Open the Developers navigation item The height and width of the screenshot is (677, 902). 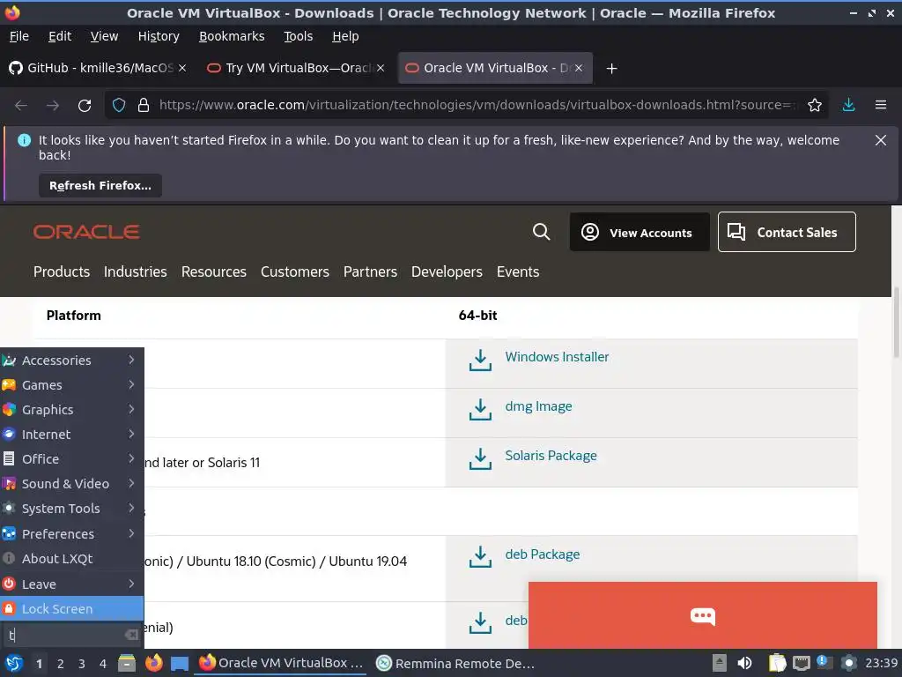tap(447, 272)
